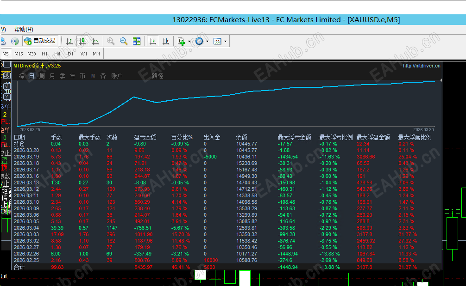Click the 合计 totals row label

click(x=19, y=267)
